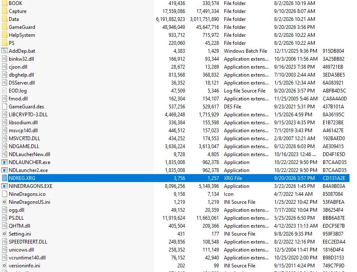Click date 9/8/2026 9:35 PM of Setting.ini
Viewport: 357px width, 272px height.
tap(293, 234)
